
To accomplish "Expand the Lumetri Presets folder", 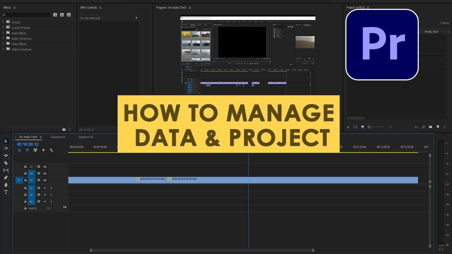I will point(3,28).
